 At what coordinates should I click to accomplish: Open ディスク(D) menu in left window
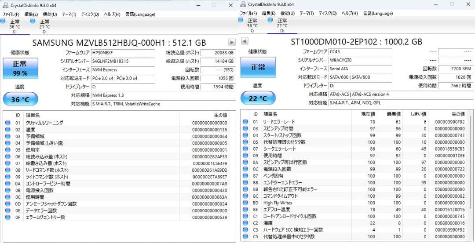tap(90, 14)
